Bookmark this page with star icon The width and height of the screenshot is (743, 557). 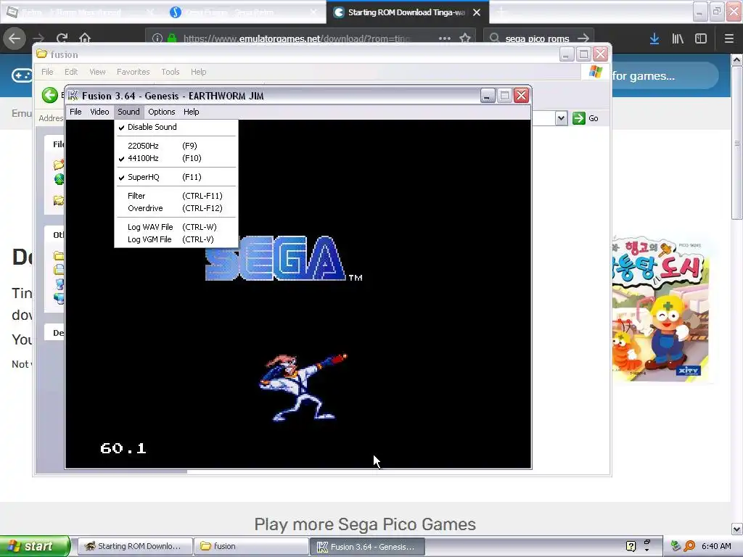tap(465, 38)
